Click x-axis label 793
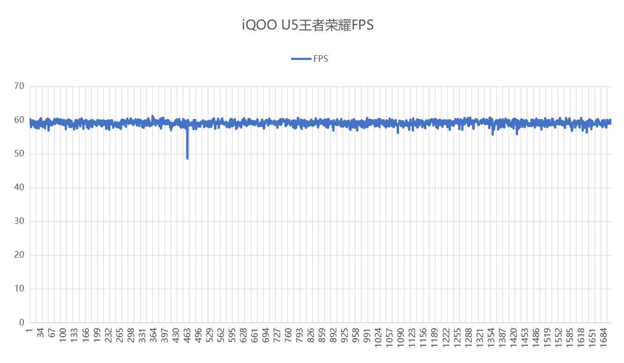Viewport: 624px width, 363px height. tap(300, 335)
